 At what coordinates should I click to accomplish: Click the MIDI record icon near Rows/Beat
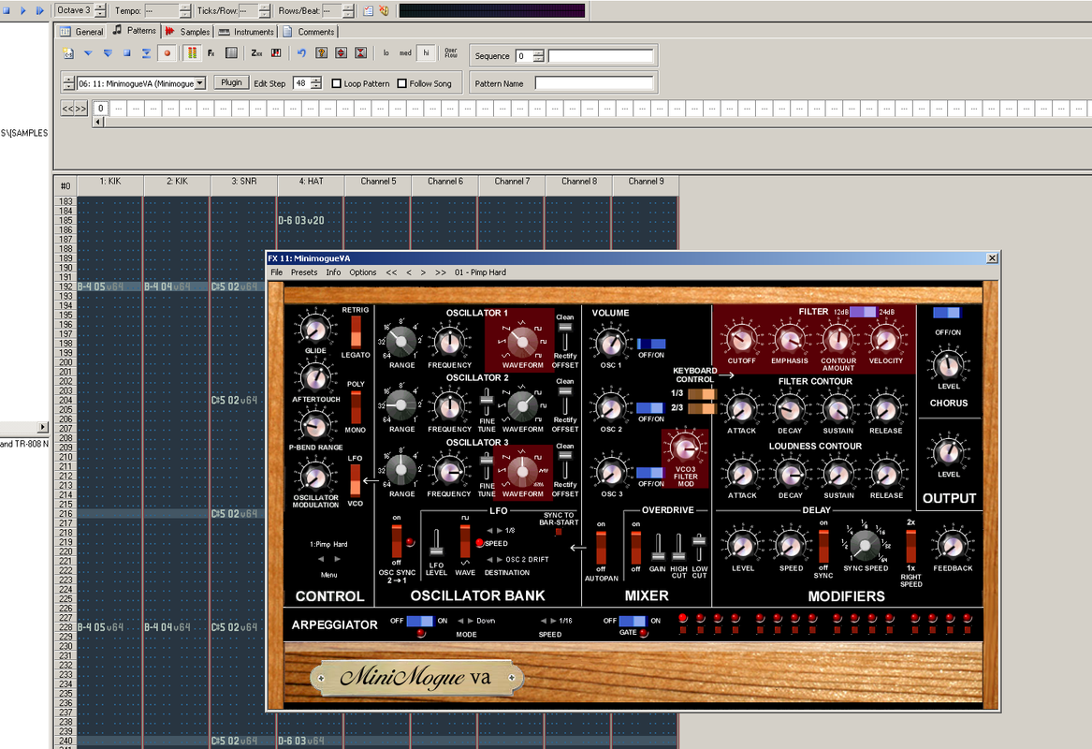pos(384,10)
